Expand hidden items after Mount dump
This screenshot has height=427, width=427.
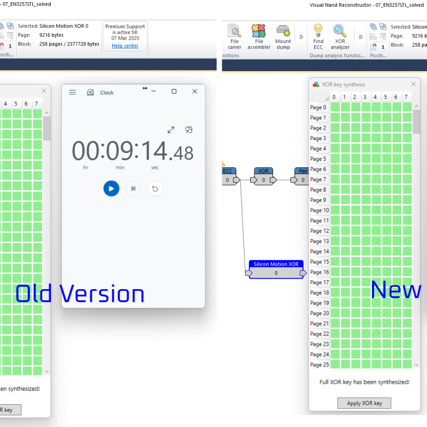[301, 37]
